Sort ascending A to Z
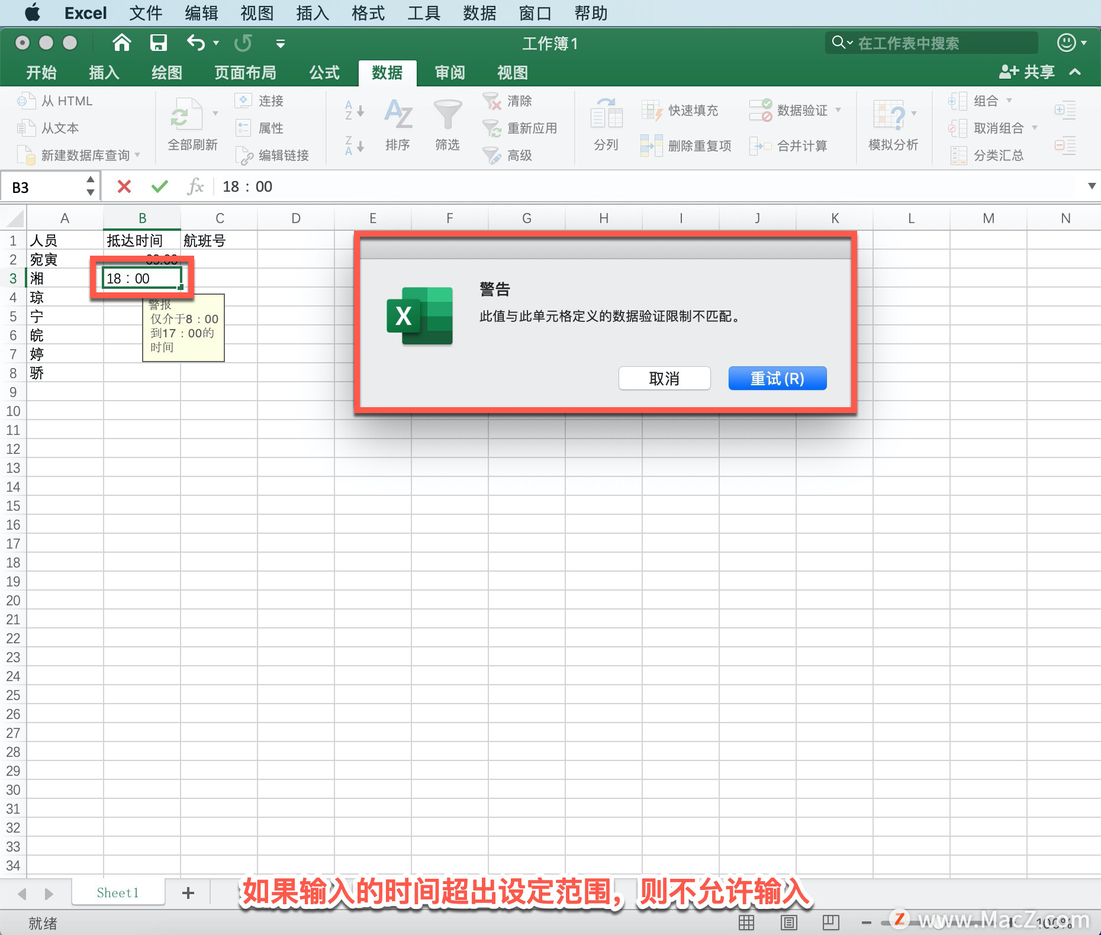The height and width of the screenshot is (935, 1101). click(354, 111)
